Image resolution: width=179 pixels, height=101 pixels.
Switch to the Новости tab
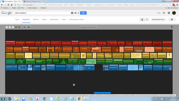click(36, 19)
